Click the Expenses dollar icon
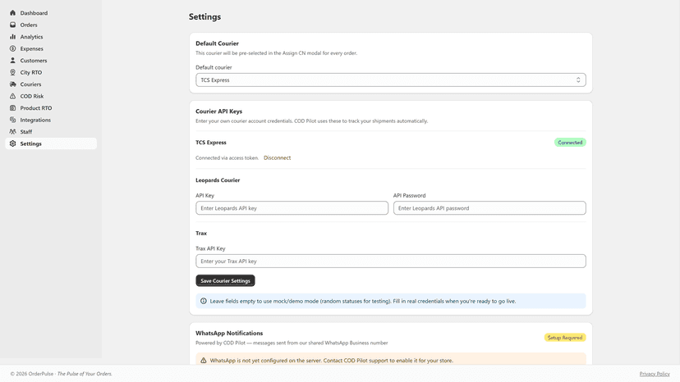 click(12, 48)
